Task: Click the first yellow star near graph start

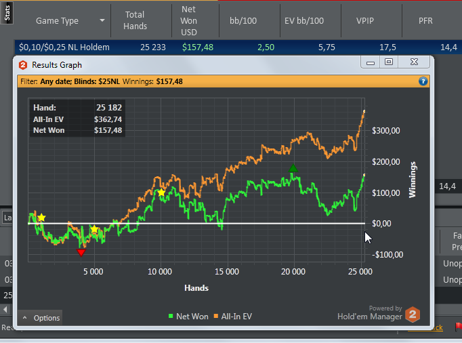Action: (41, 218)
